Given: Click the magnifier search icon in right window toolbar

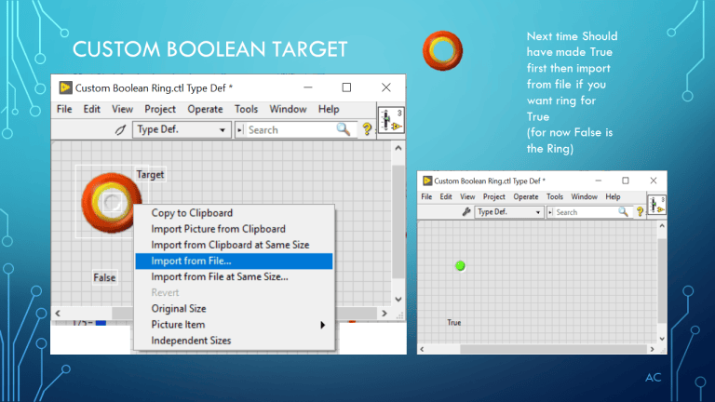Looking at the screenshot, I should tap(623, 212).
